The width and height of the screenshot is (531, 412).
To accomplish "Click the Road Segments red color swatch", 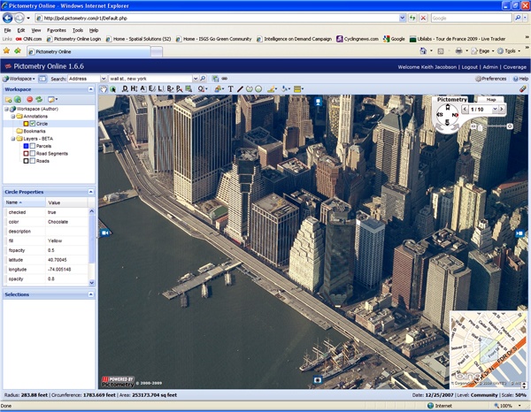I will [x=26, y=153].
